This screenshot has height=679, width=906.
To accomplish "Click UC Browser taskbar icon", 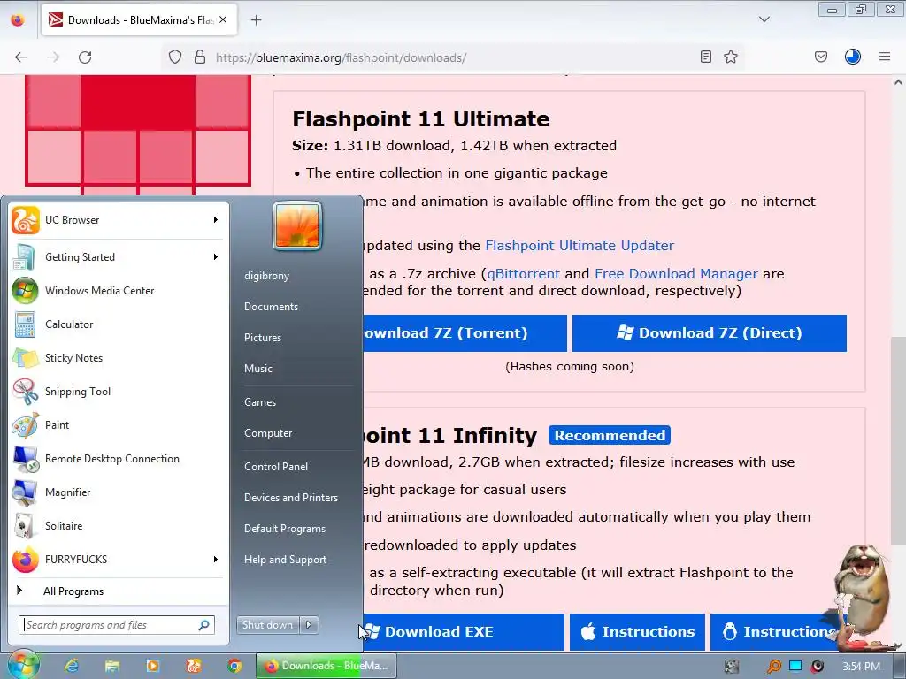I will 194,666.
